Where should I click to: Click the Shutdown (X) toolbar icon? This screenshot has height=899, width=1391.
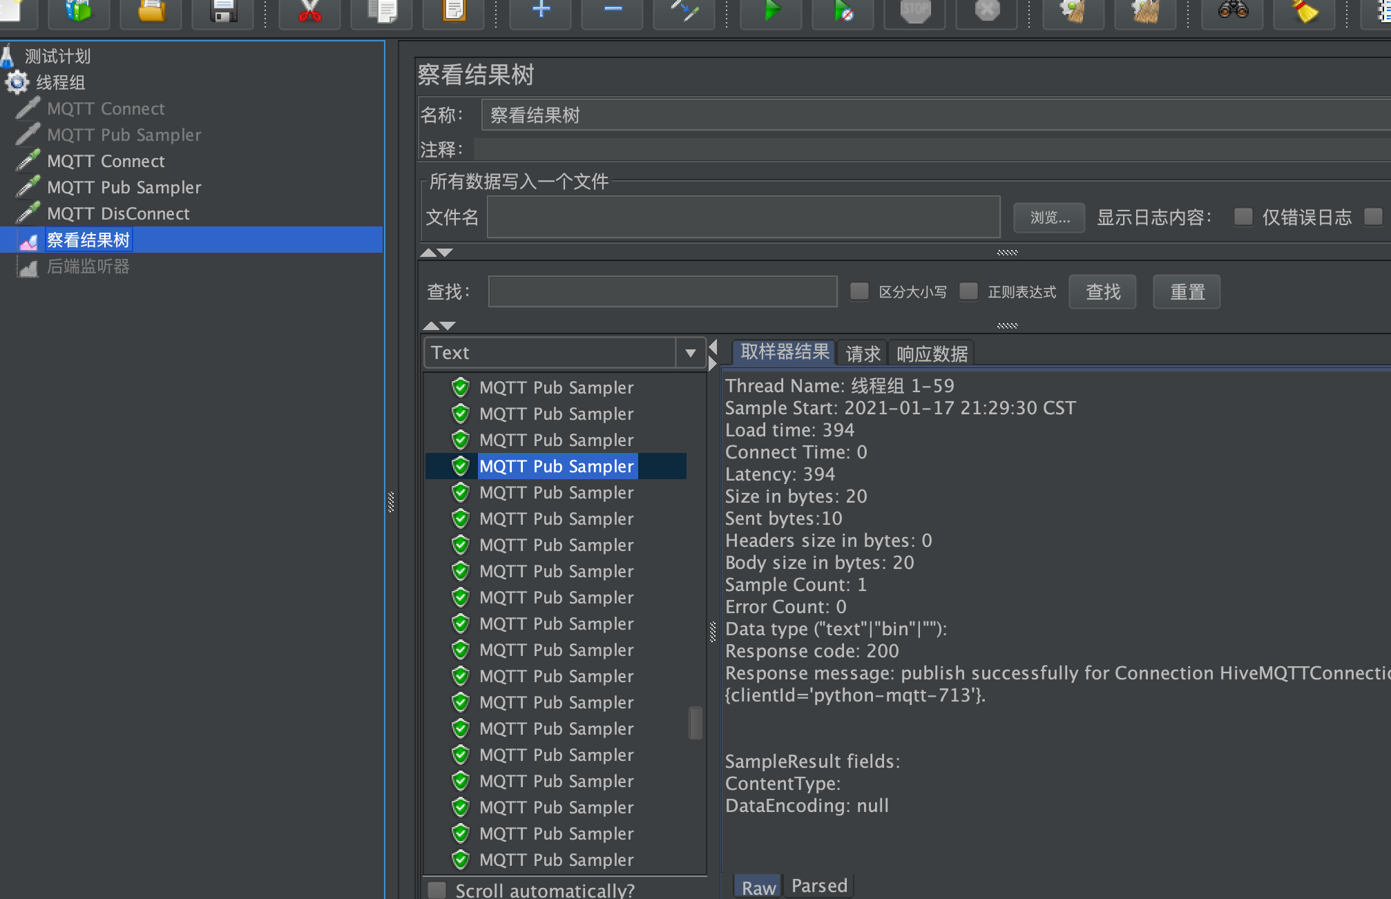[x=986, y=12]
